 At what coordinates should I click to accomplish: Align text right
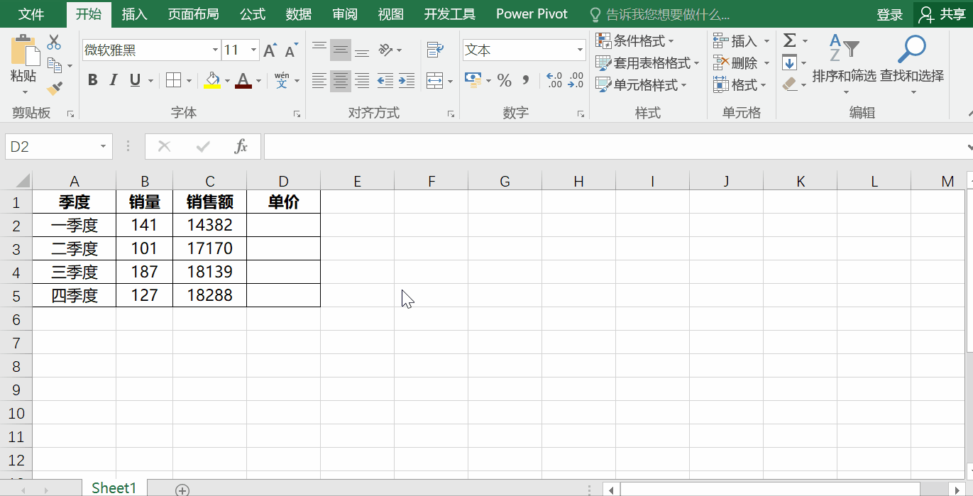[362, 81]
